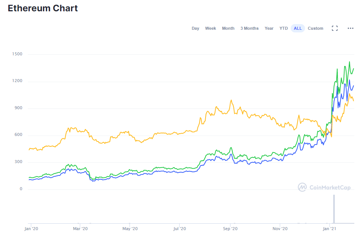The image size is (363, 235).
Task: Switch to the Week range
Action: pos(210,28)
